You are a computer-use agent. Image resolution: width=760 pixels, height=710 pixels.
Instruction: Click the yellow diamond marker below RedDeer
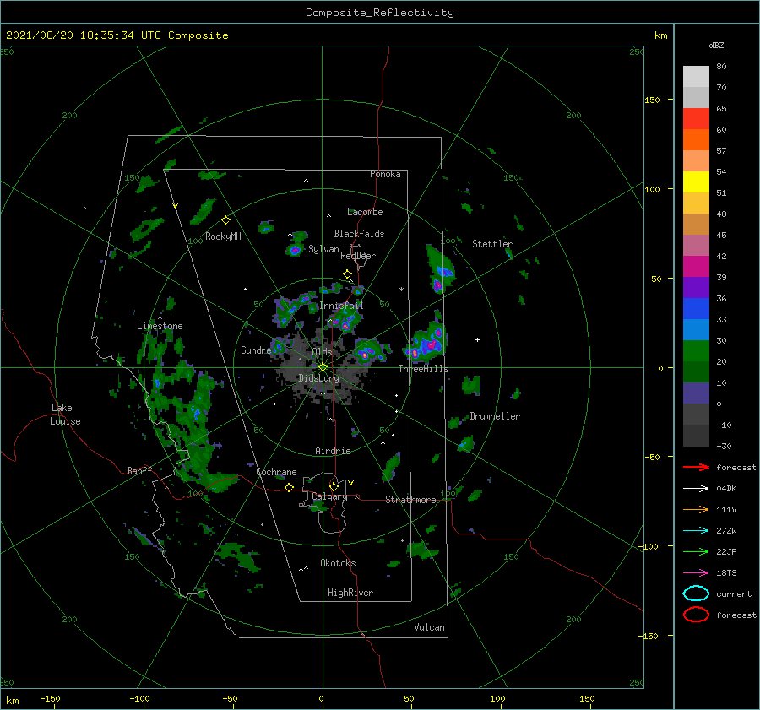[347, 274]
